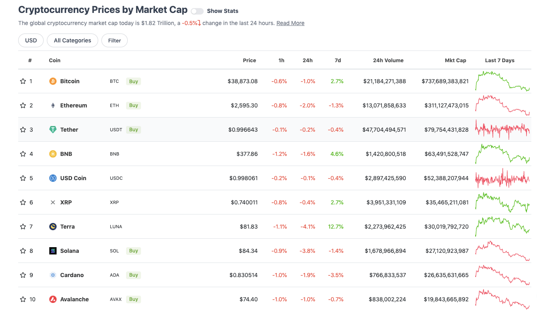The width and height of the screenshot is (537, 311).
Task: Click Buy next to Tether USDT
Action: coord(134,130)
